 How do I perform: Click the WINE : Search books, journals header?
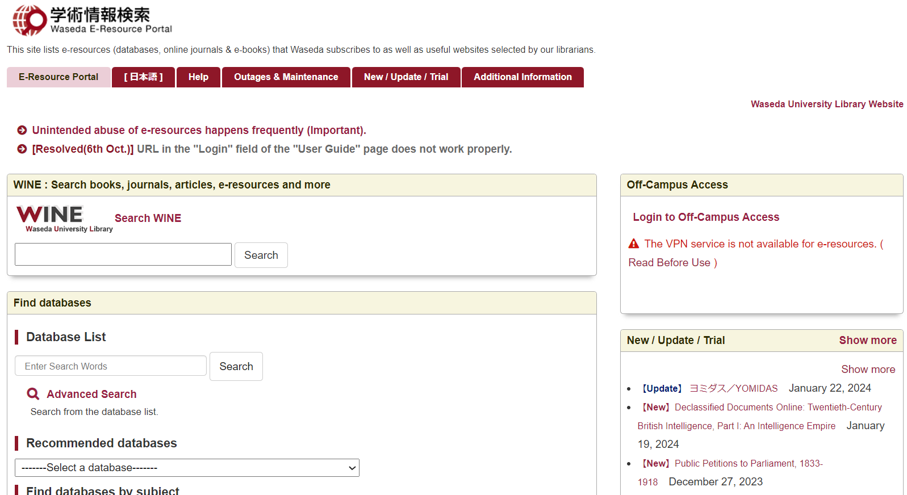(302, 185)
